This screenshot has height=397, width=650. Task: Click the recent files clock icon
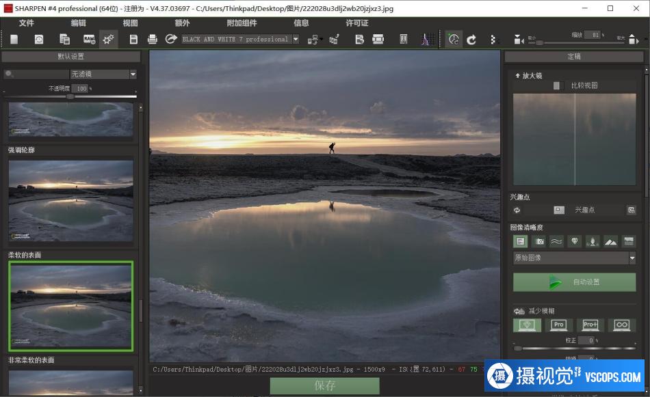[x=39, y=40]
